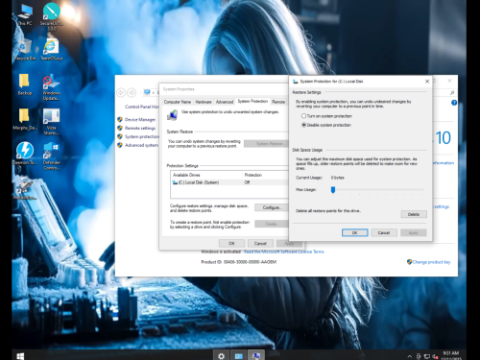Open Advanced system settings sidebar link
The width and height of the screenshot is (480, 360).
141,145
